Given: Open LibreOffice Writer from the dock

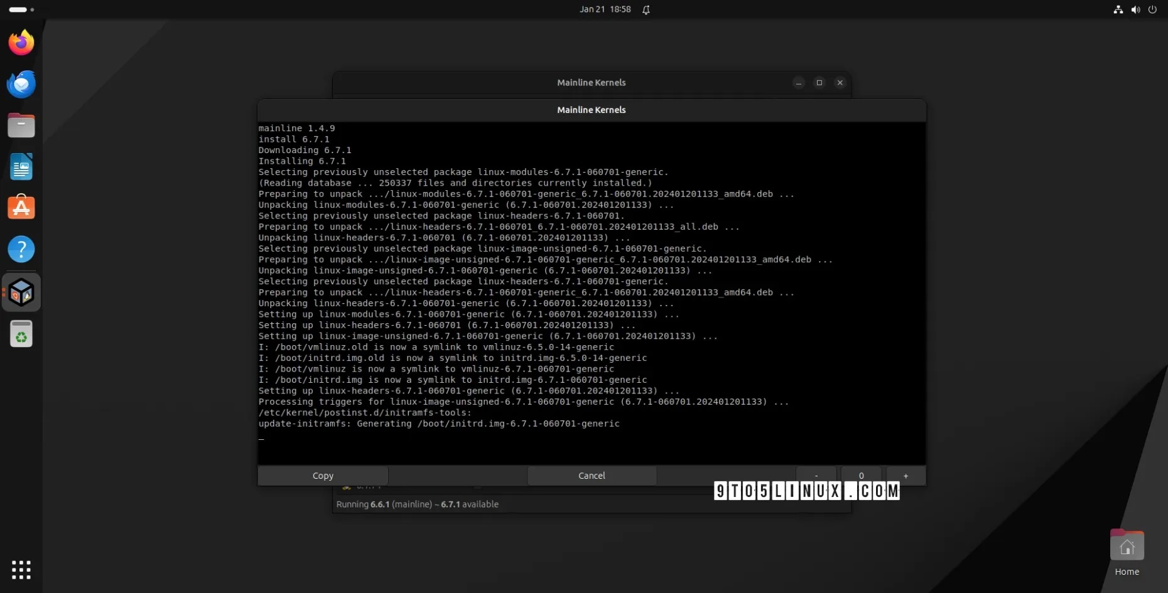Looking at the screenshot, I should tap(21, 167).
